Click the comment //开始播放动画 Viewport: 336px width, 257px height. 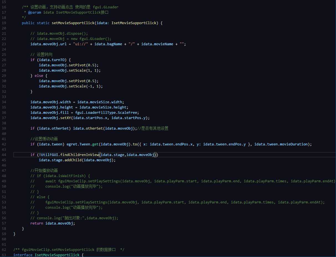[44, 170]
